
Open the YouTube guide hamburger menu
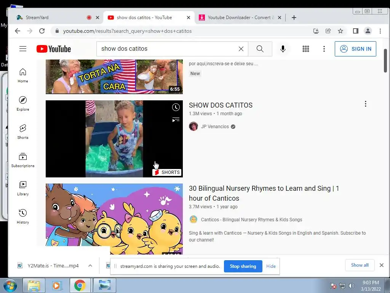point(23,49)
